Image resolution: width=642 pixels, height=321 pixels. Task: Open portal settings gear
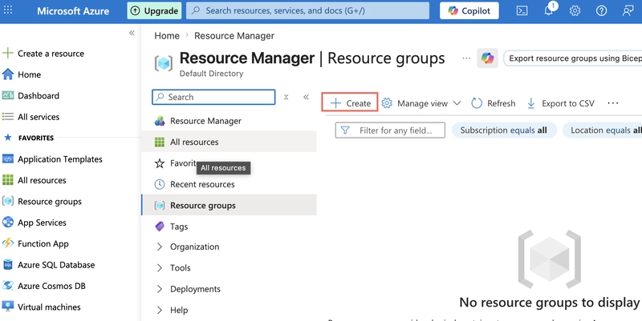[575, 10]
